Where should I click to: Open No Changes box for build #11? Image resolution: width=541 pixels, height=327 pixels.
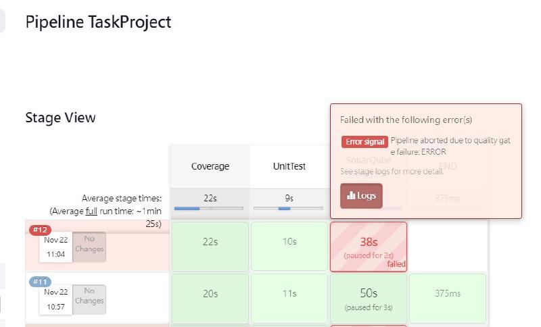point(89,299)
